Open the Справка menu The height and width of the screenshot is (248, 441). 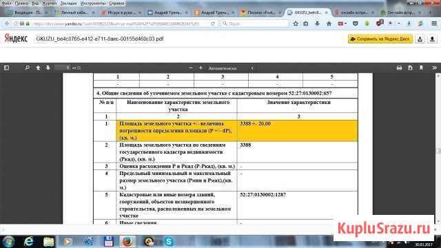tap(116, 3)
